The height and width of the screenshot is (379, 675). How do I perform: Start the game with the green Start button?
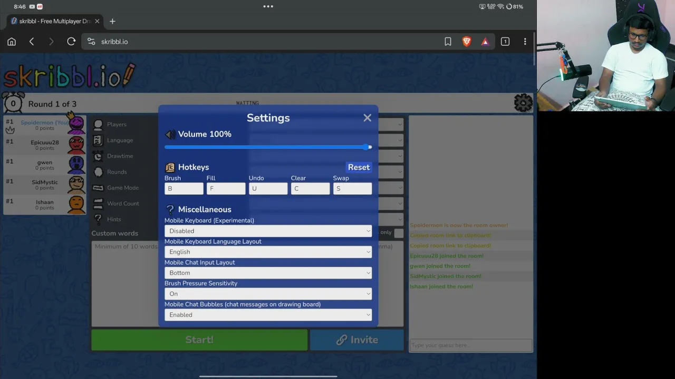199,340
